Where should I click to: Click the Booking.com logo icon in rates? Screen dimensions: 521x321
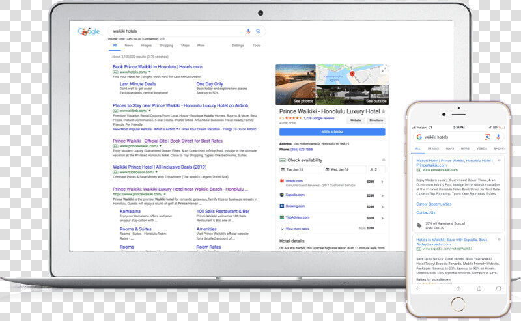click(x=282, y=206)
